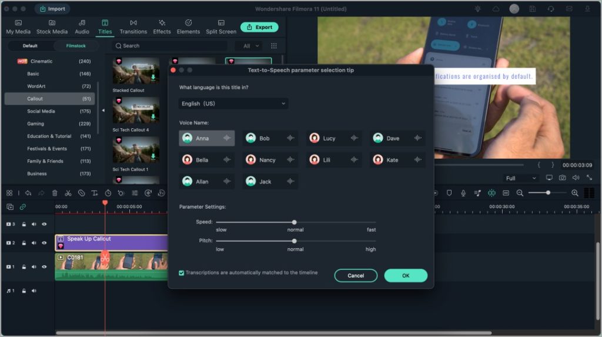Open the Effects tab

pos(162,27)
